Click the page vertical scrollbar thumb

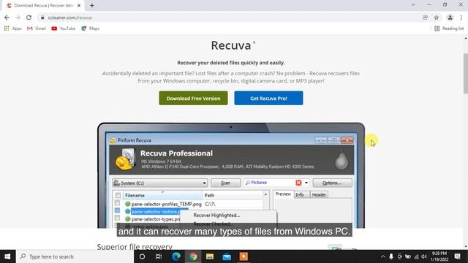(466, 73)
